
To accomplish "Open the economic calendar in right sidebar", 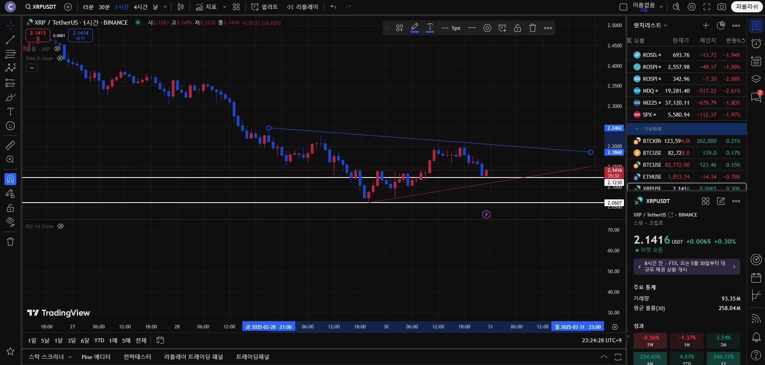I will tap(756, 277).
